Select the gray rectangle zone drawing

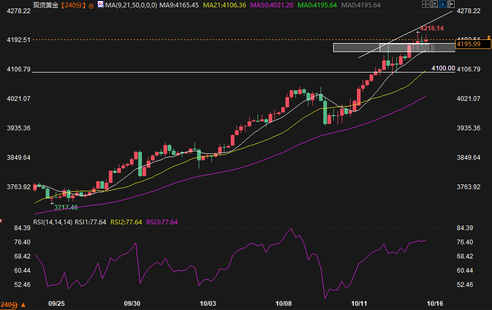point(368,48)
